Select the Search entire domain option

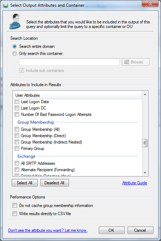(15, 46)
